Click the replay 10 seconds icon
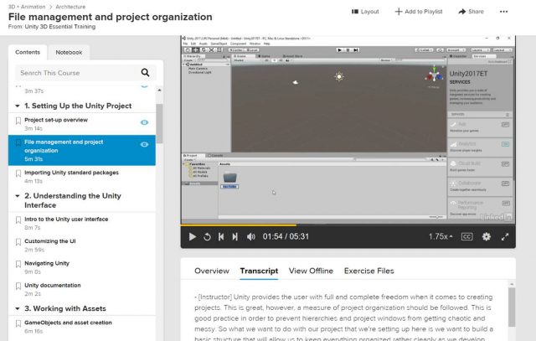Image resolution: width=536 pixels, height=341 pixels. (x=207, y=236)
